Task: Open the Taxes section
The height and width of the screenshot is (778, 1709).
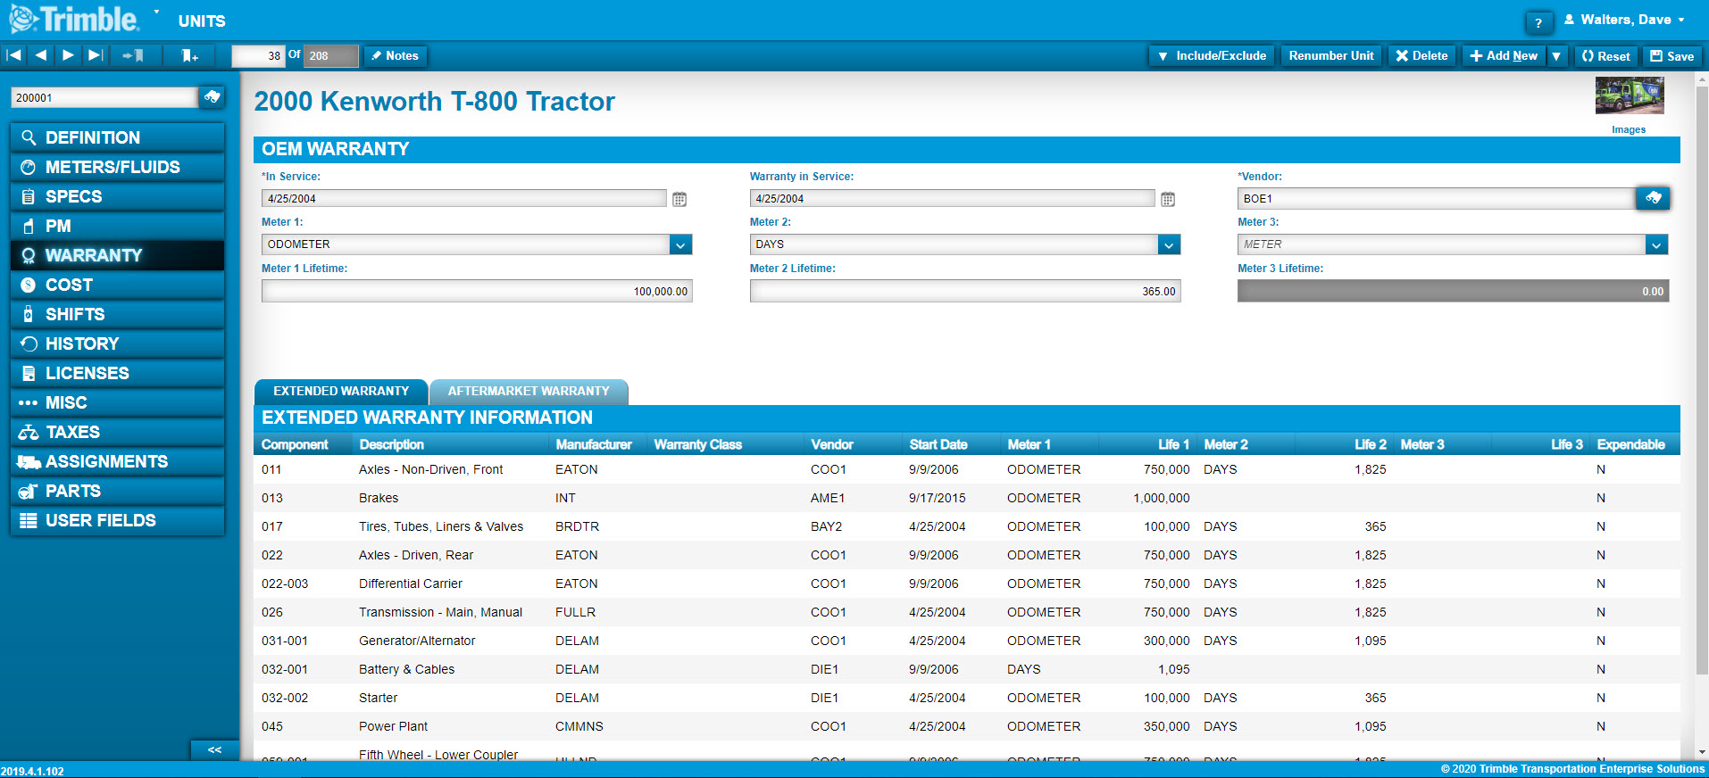Action: 117,432
